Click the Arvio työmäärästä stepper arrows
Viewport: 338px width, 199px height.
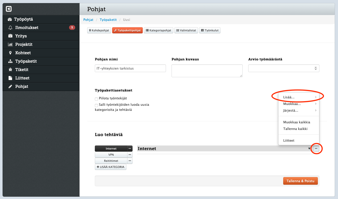[x=316, y=68]
